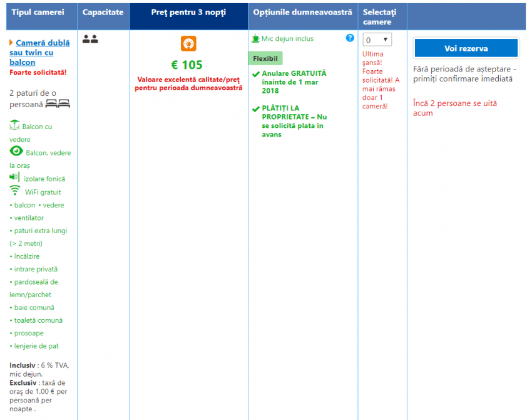Click the Capacitate column header

coord(103,13)
